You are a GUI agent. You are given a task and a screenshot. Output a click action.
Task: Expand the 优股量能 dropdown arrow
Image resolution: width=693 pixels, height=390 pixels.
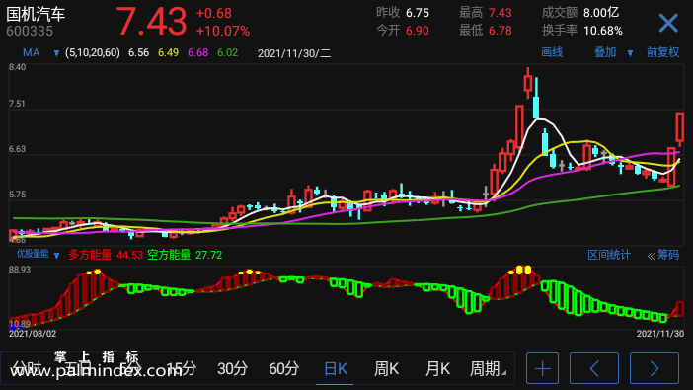[x=56, y=256]
